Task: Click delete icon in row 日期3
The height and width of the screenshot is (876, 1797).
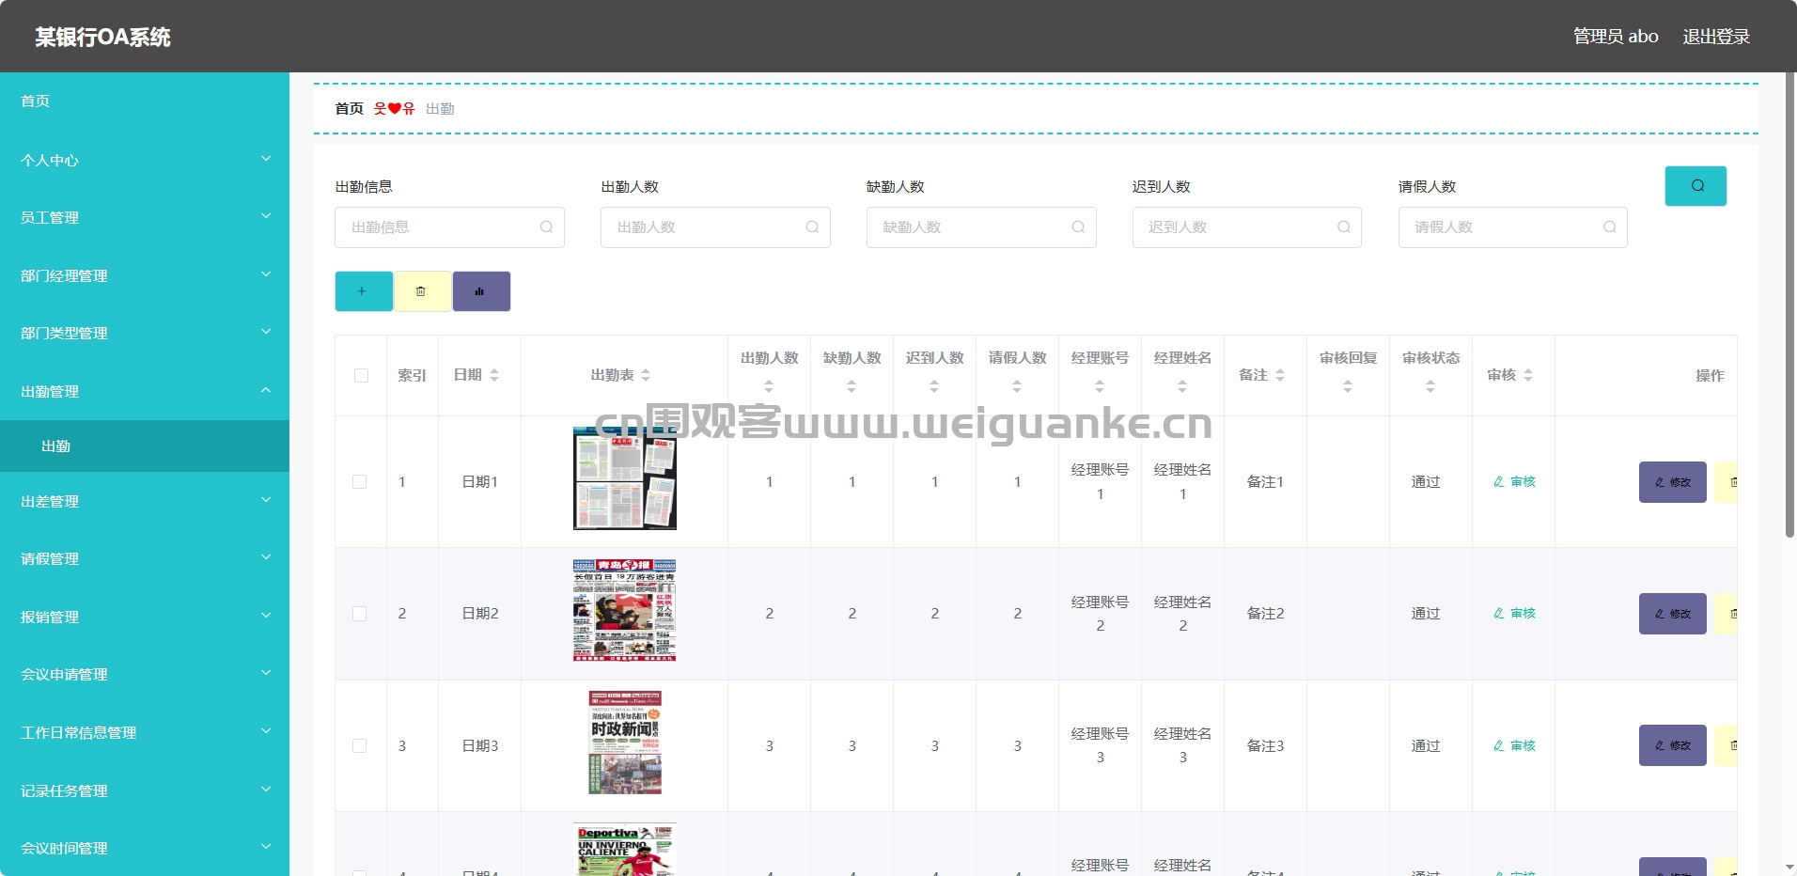Action: pos(1727,745)
